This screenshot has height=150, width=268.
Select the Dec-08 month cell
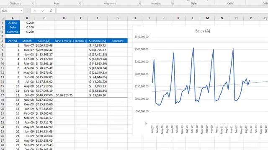(27, 104)
